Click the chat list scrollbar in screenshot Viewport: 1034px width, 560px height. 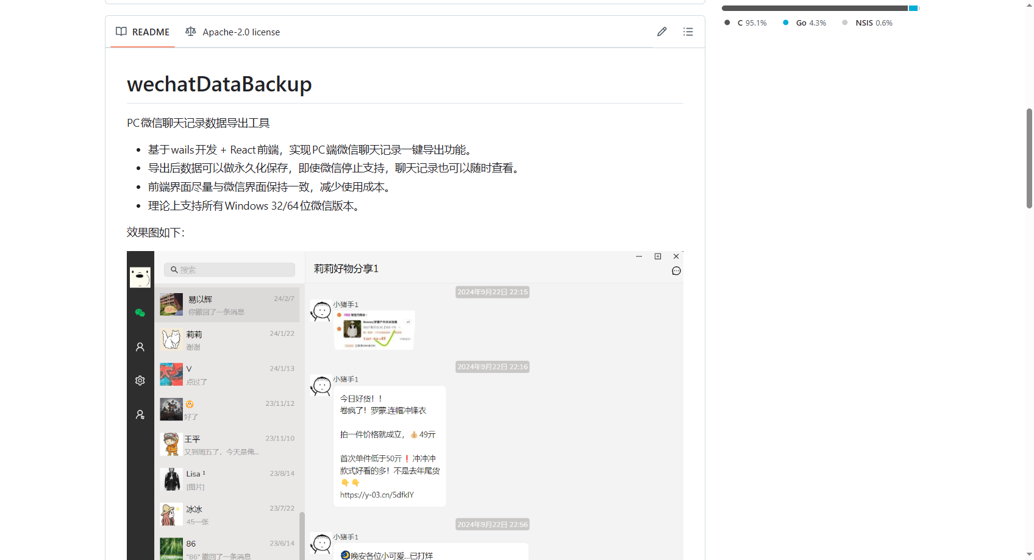click(x=302, y=535)
